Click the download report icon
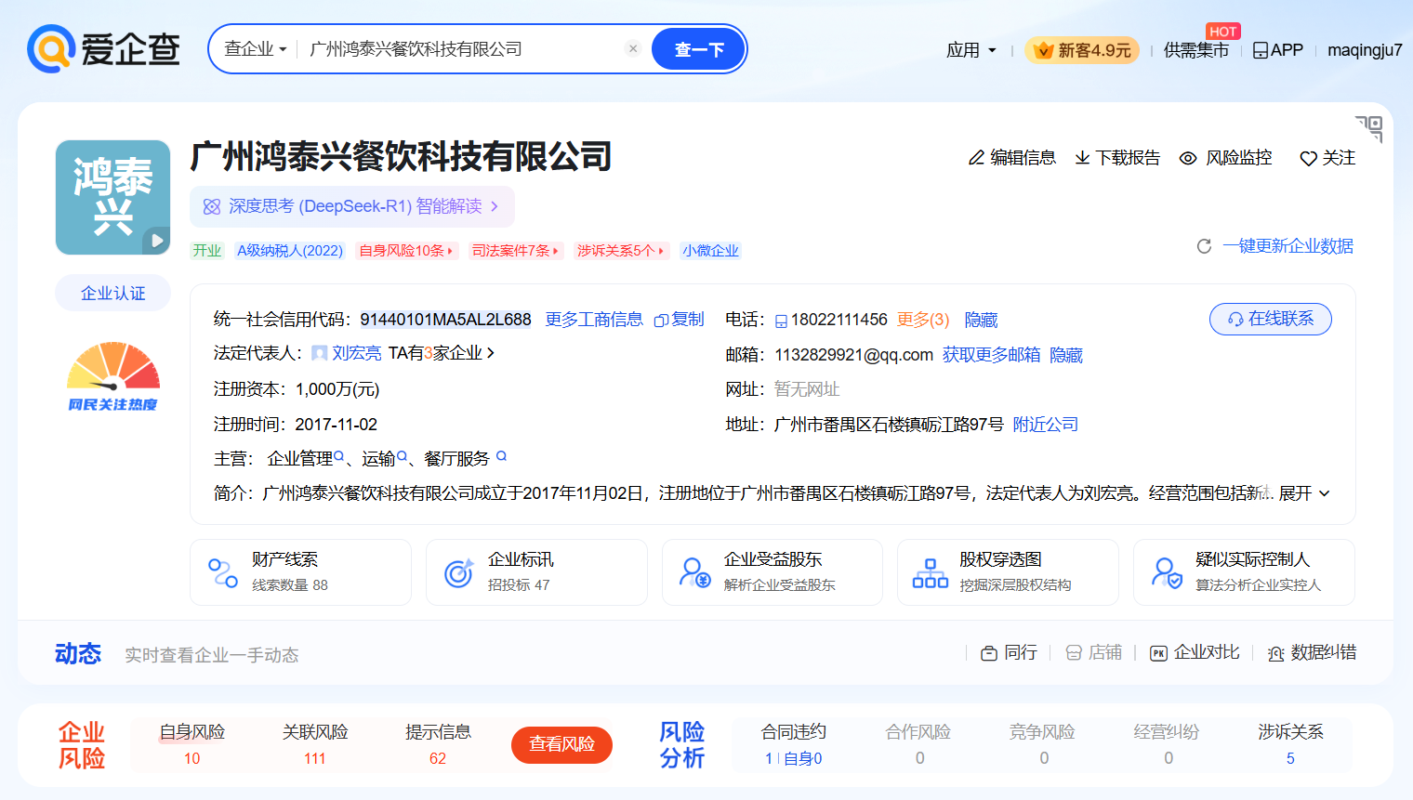Screen dimensions: 1413x800 1082,158
